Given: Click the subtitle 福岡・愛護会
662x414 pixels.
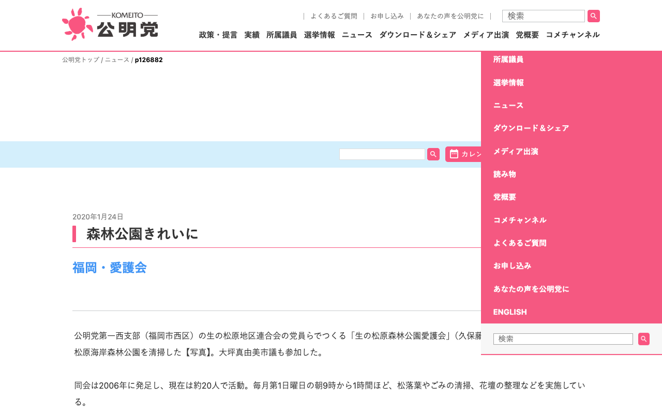Looking at the screenshot, I should 110,268.
